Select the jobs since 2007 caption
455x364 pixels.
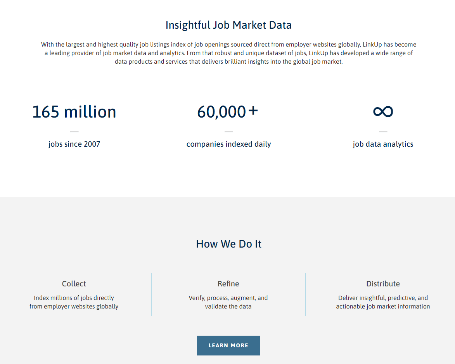(x=74, y=144)
